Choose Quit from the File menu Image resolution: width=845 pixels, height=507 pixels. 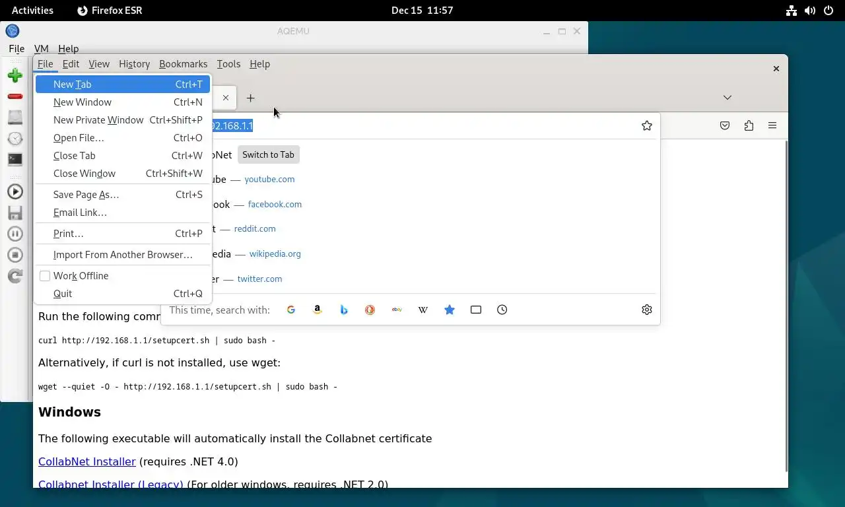tap(123, 294)
